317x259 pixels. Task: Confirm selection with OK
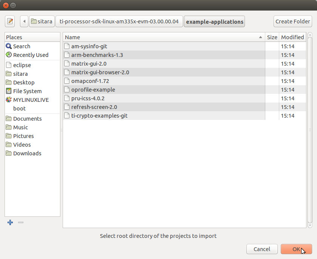(x=296, y=249)
